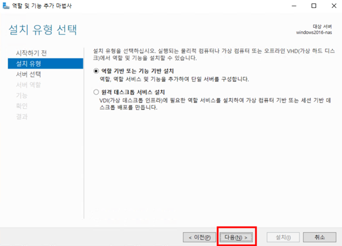Click the windows2016-nas server name
Viewport: 342px width, 246px height.
(x=314, y=32)
